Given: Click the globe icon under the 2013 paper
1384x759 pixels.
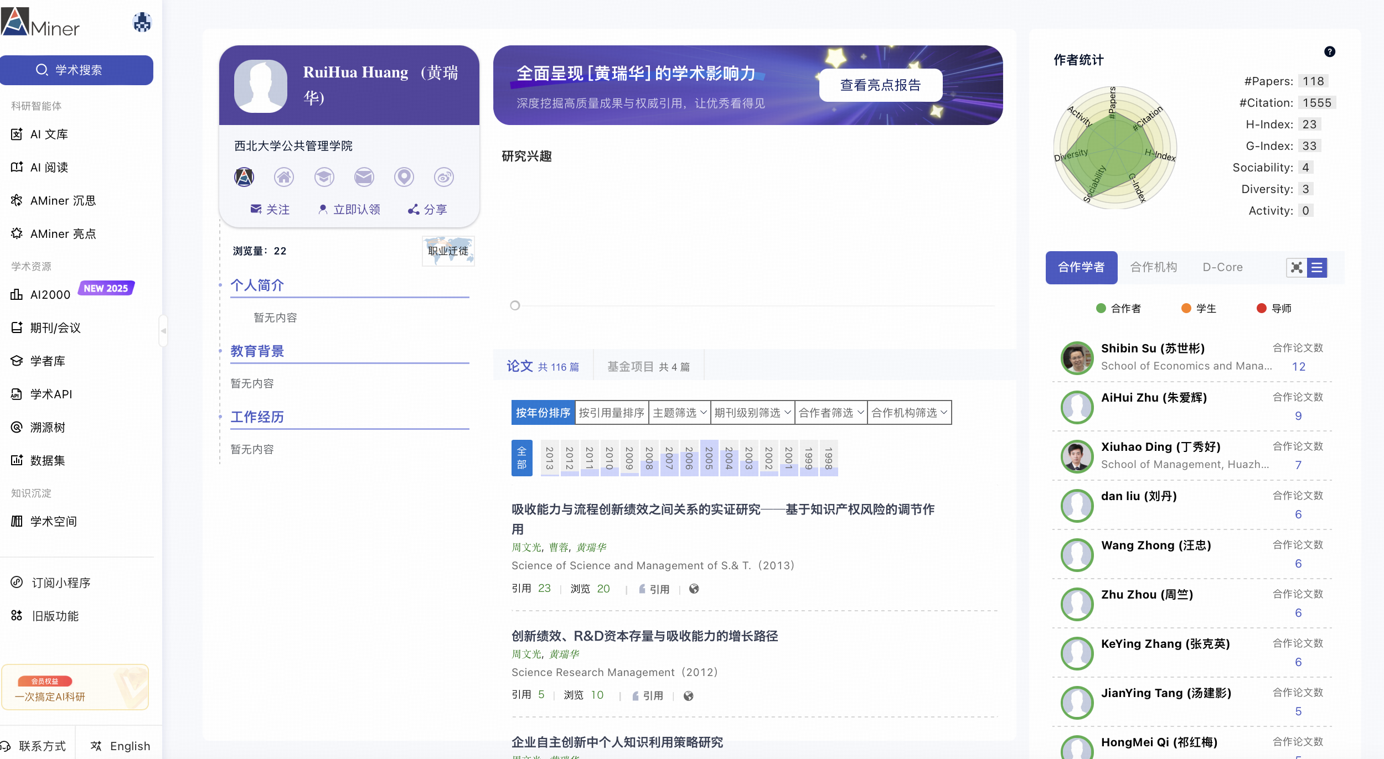Looking at the screenshot, I should pos(694,589).
